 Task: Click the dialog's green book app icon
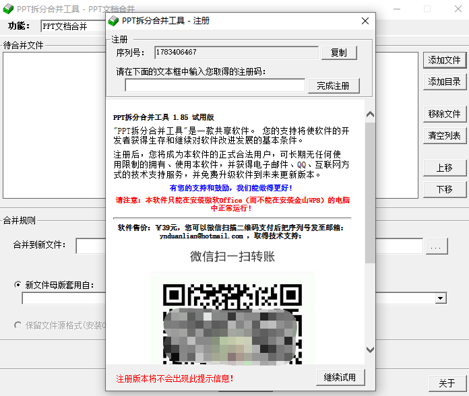(113, 21)
